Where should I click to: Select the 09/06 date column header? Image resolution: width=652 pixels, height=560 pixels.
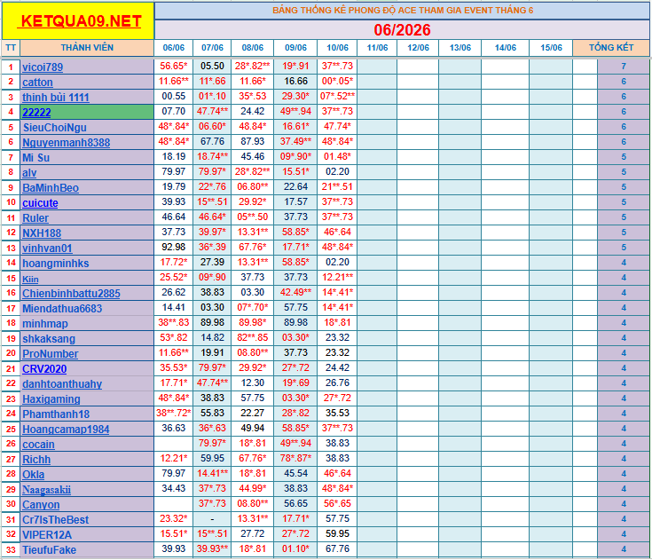click(295, 47)
